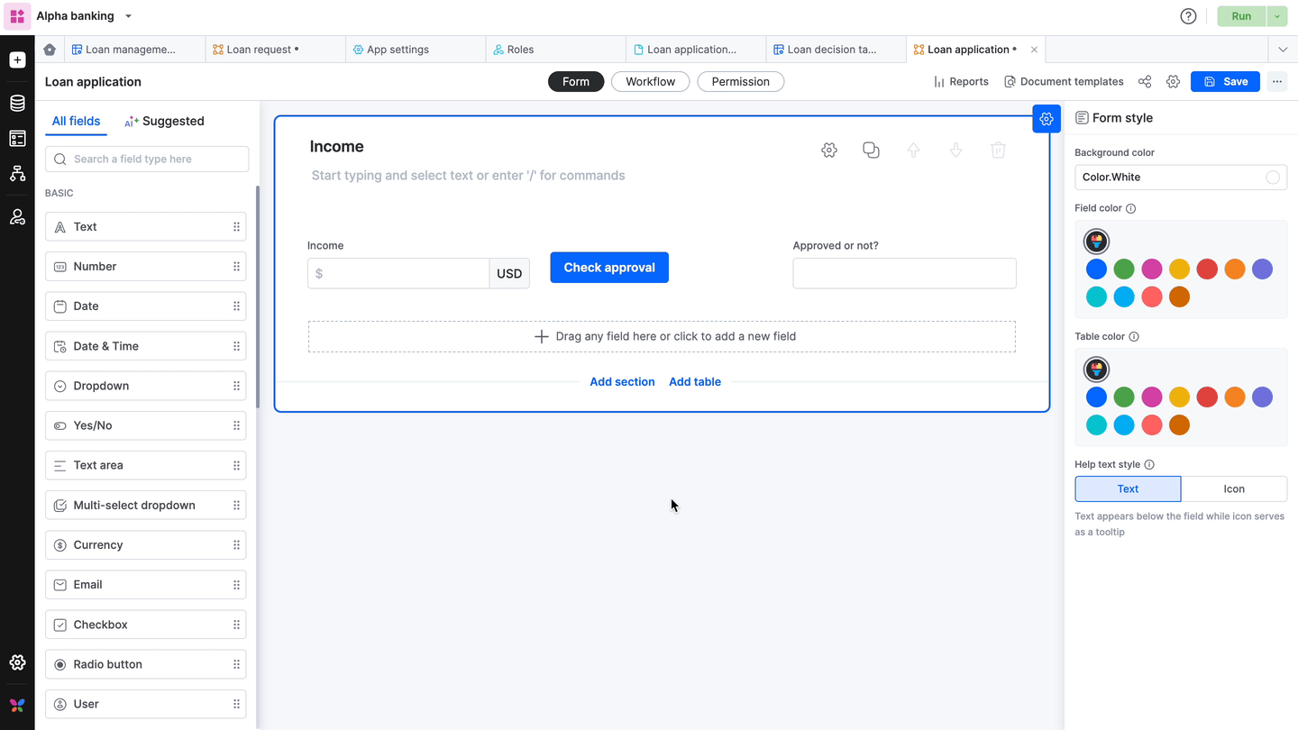Switch to Workflow view
The height and width of the screenshot is (730, 1298).
point(650,82)
